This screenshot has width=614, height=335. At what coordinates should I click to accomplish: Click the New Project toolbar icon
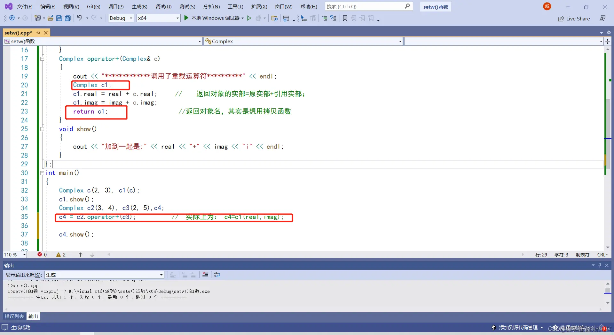[37, 18]
